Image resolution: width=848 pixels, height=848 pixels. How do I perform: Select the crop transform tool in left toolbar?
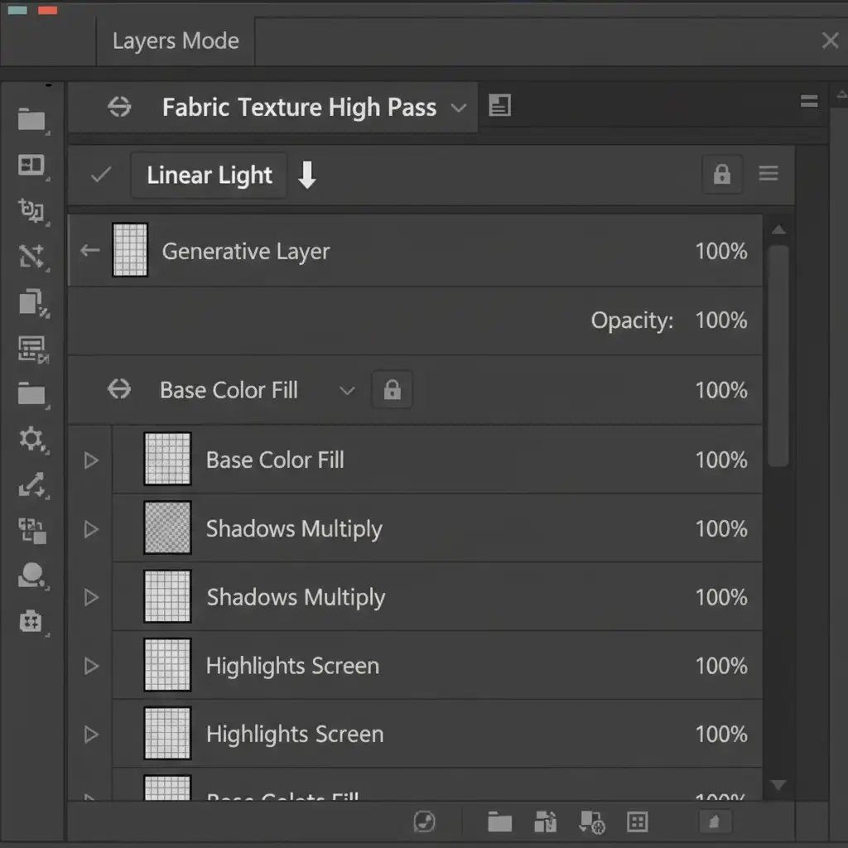pyautogui.click(x=31, y=211)
